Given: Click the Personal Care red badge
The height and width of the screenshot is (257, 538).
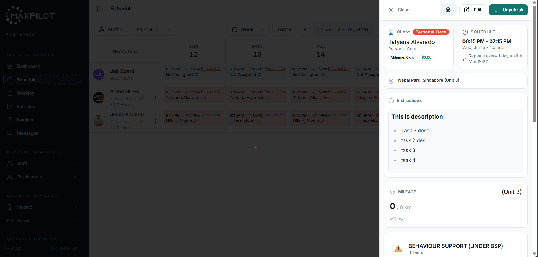Looking at the screenshot, I should 431,32.
